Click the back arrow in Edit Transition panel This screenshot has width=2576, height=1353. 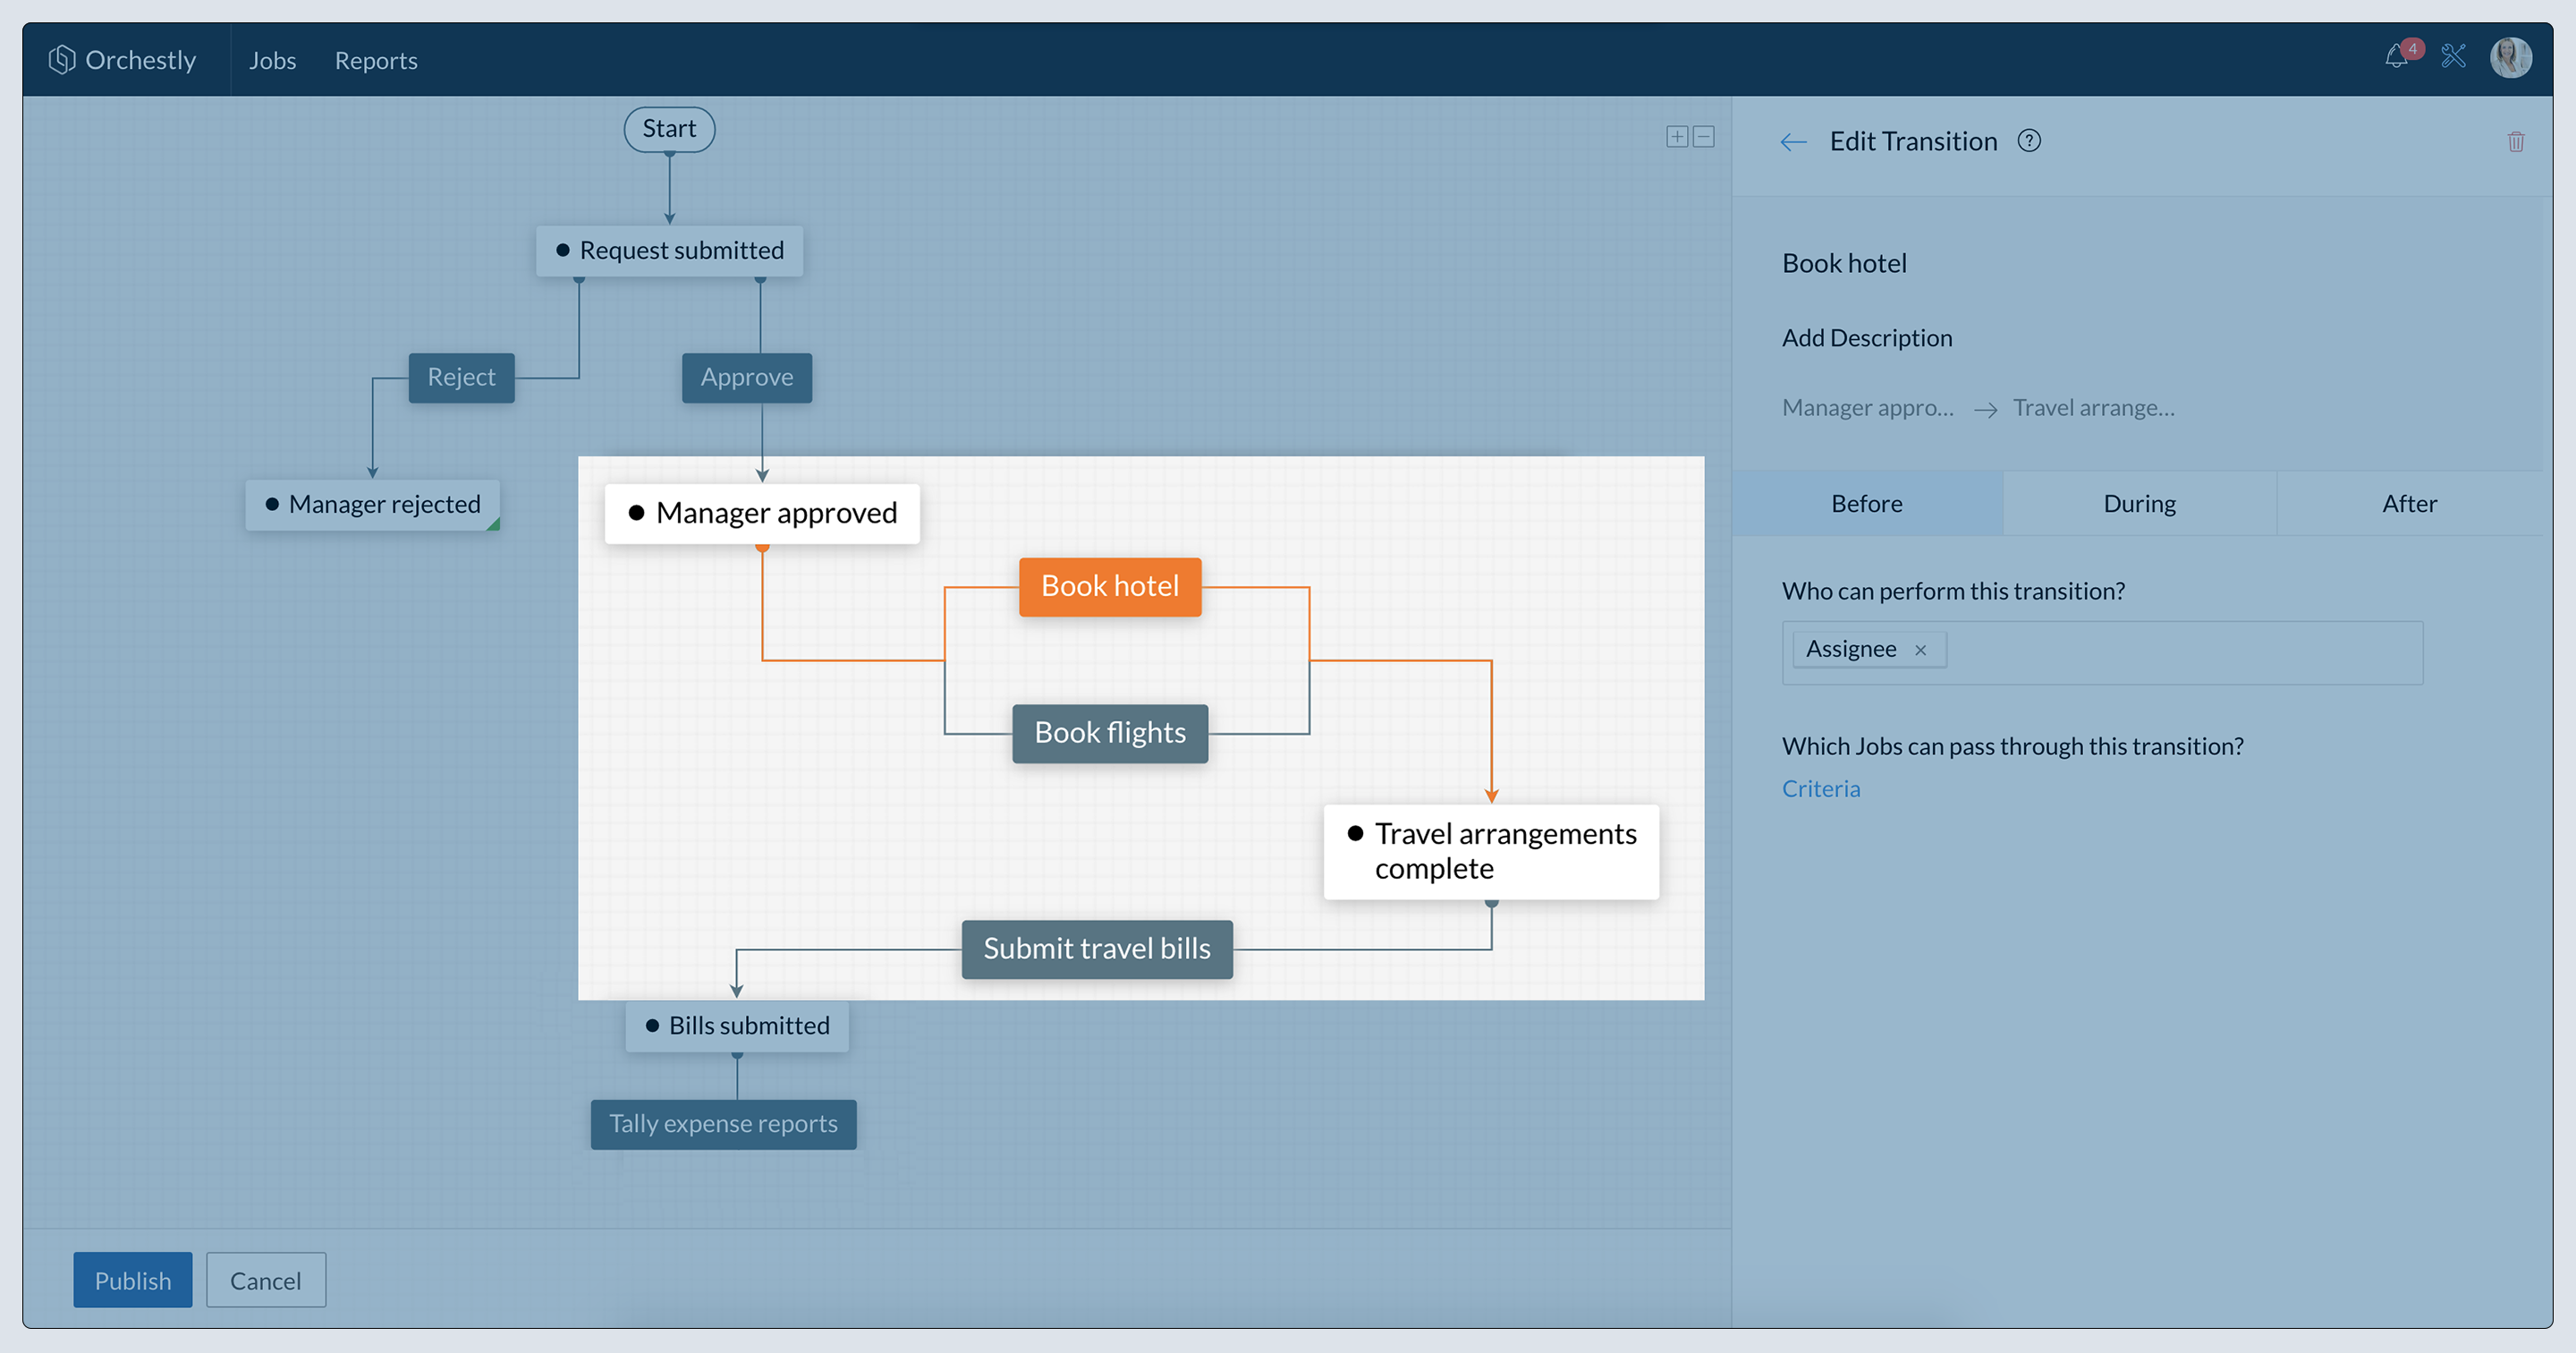(1792, 140)
